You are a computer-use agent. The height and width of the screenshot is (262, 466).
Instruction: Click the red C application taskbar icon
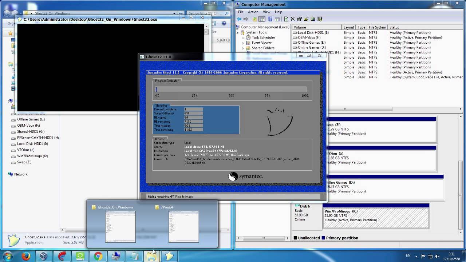[x=62, y=256]
